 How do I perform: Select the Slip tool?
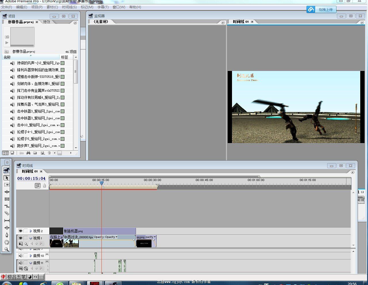[x=7, y=221]
